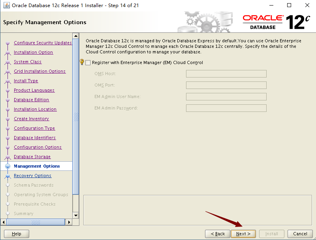Click the Java installer icon in title bar
The height and width of the screenshot is (240, 316).
click(x=6, y=5)
